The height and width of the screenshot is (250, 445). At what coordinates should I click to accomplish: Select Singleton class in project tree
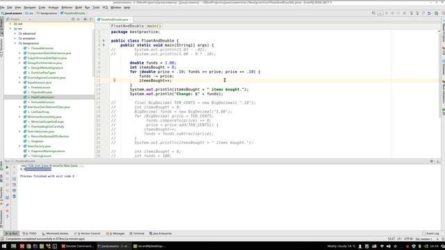pos(37,141)
